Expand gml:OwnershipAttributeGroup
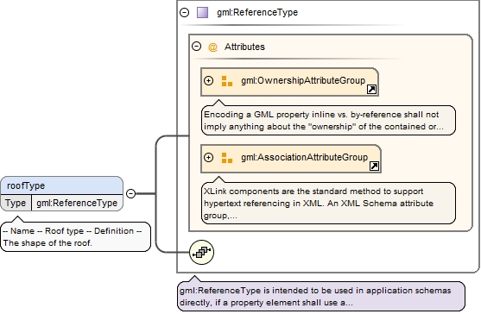The image size is (481, 314). click(x=209, y=80)
